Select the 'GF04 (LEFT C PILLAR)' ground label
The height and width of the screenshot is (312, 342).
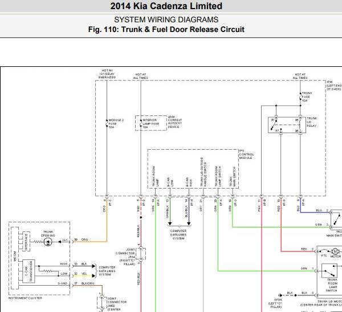[275, 303]
